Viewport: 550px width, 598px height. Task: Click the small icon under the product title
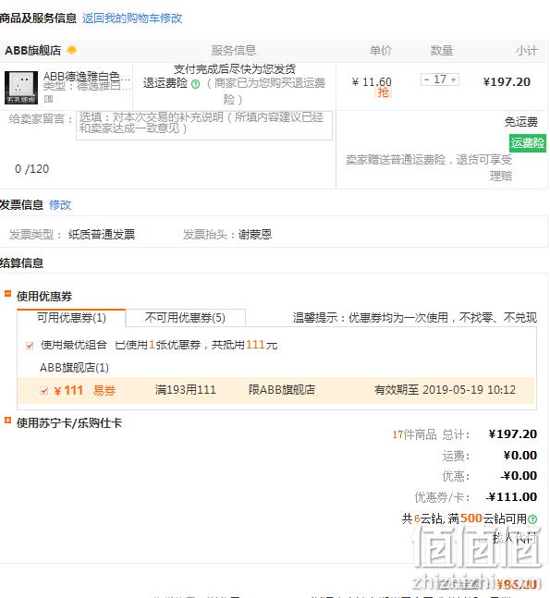point(48,99)
